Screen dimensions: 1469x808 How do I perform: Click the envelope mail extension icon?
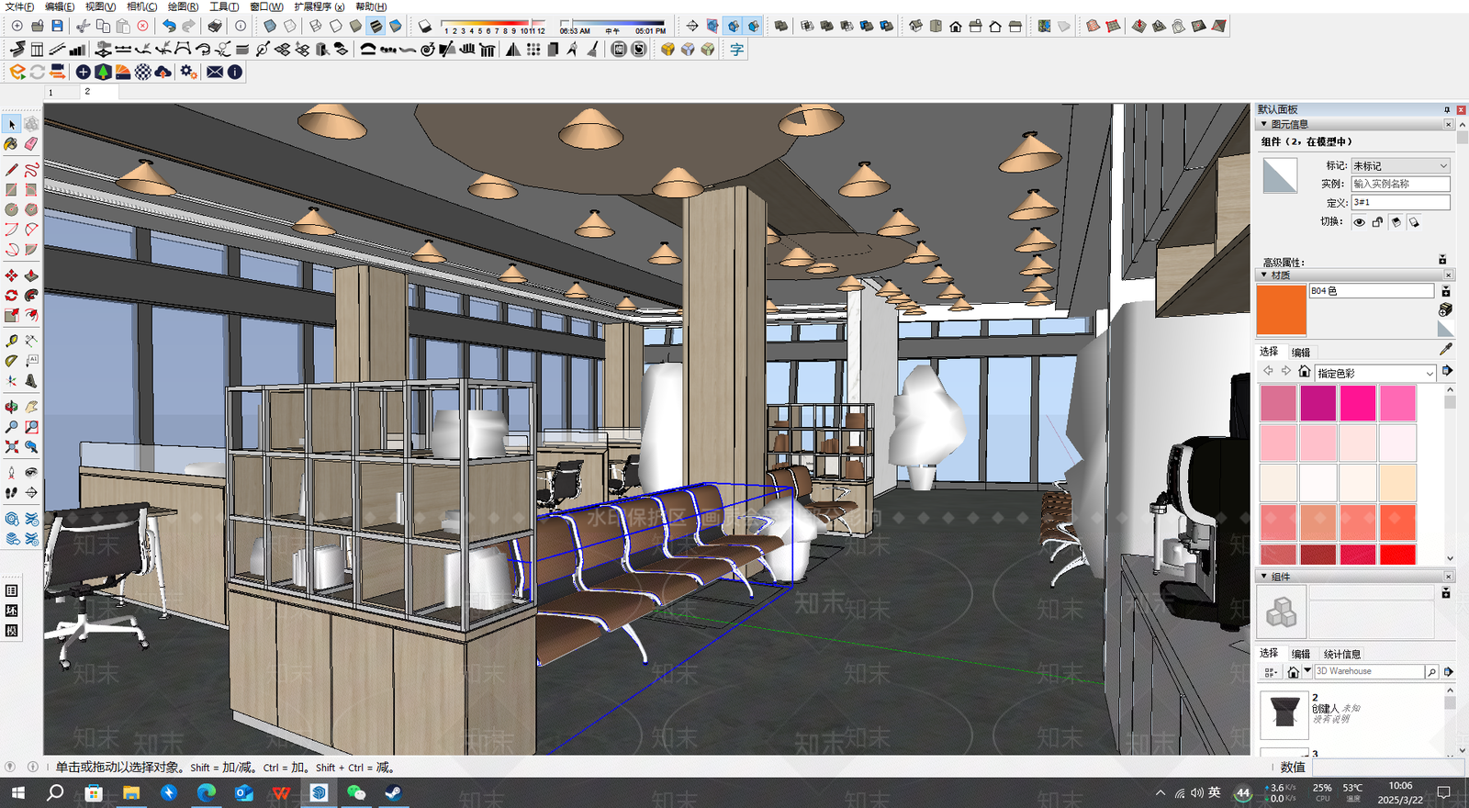click(x=215, y=72)
